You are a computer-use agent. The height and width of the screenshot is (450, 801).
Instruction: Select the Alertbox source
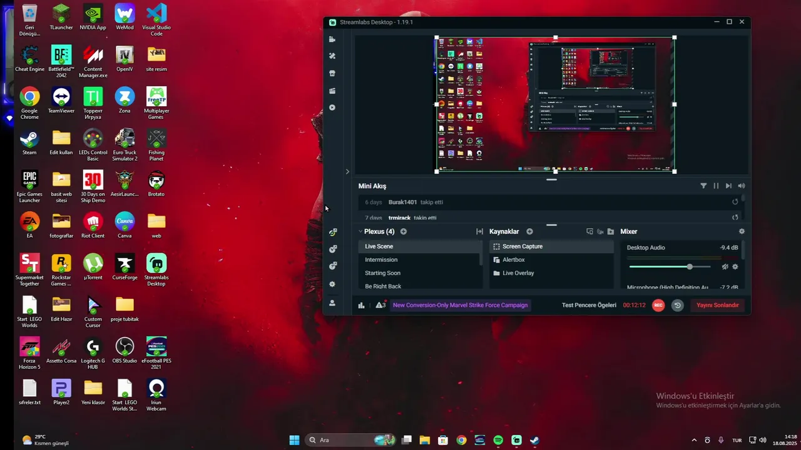[x=551, y=259]
